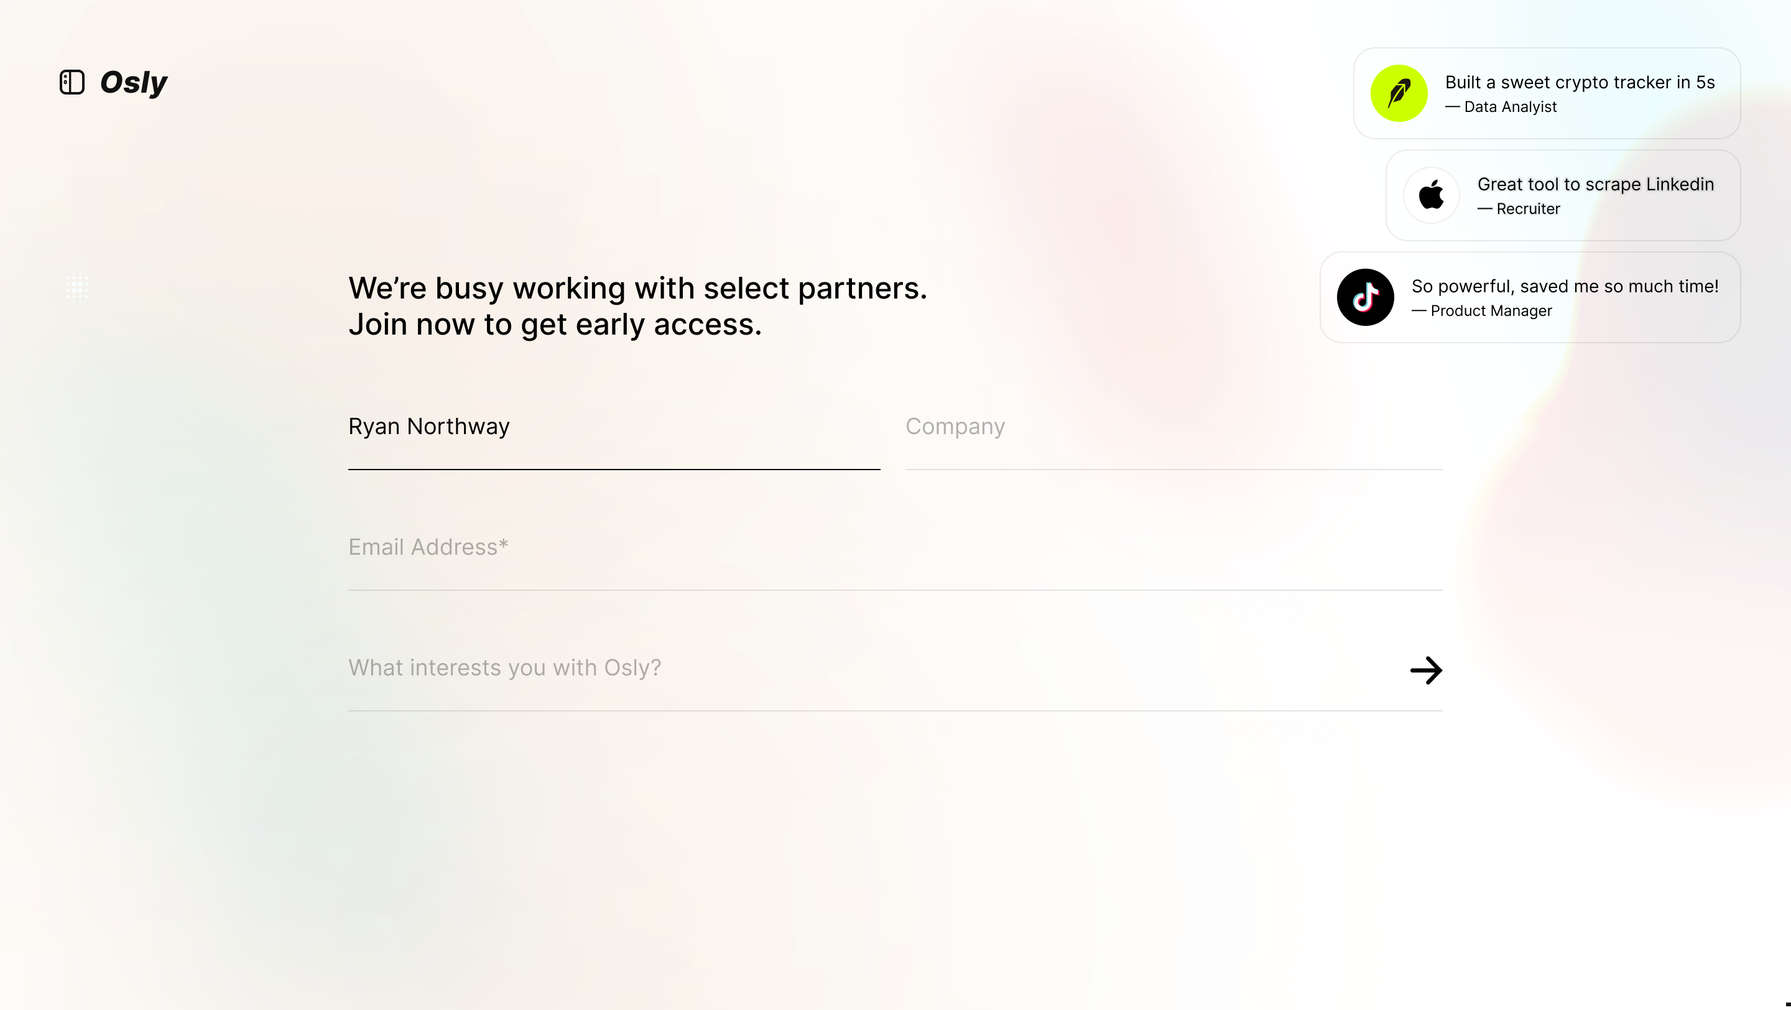1791x1010 pixels.
Task: Click the green feather logo icon
Action: pyautogui.click(x=1399, y=93)
